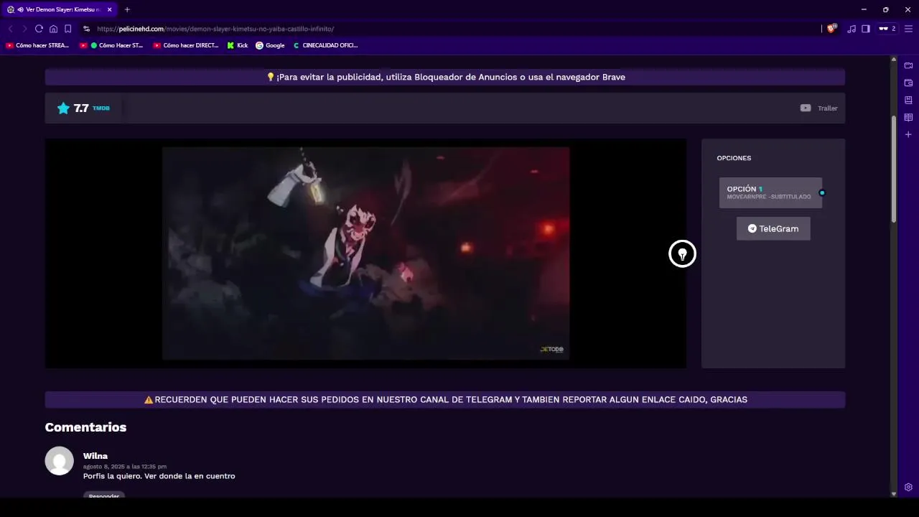Click the page vertical scrollbar thumb
Screen dimensions: 919x517
tap(894, 169)
